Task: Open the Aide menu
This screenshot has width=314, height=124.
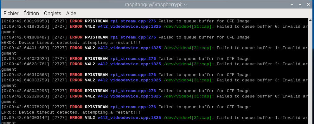Action: pos(71,13)
